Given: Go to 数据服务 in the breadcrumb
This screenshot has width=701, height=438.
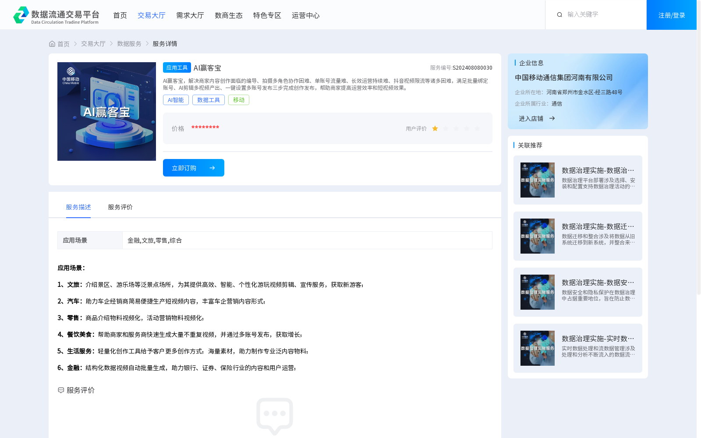Looking at the screenshot, I should [x=129, y=44].
